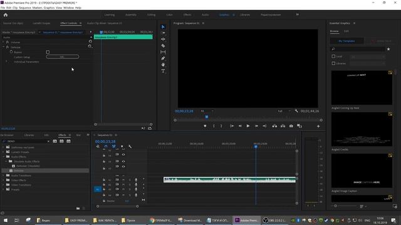Open Program monitor settings wrench
Viewport: 401px width, 225px height.
[x=296, y=111]
